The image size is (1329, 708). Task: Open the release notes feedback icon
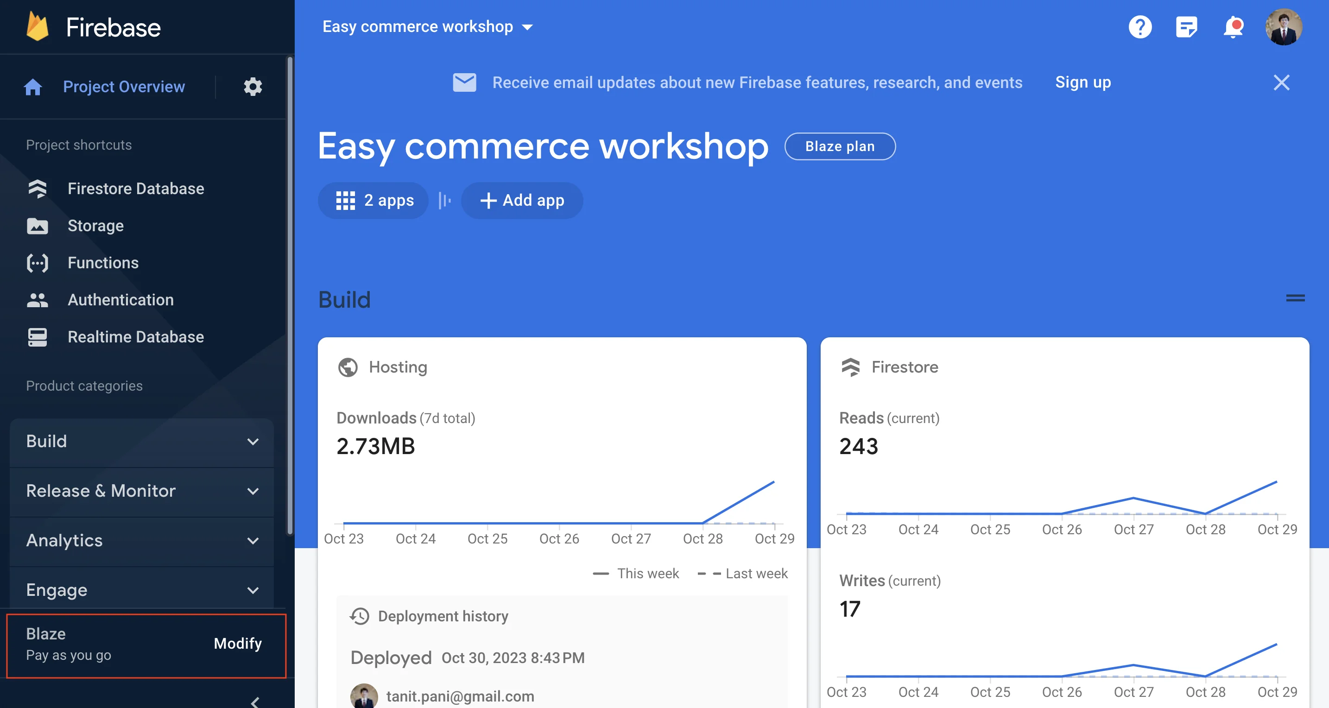pos(1186,27)
